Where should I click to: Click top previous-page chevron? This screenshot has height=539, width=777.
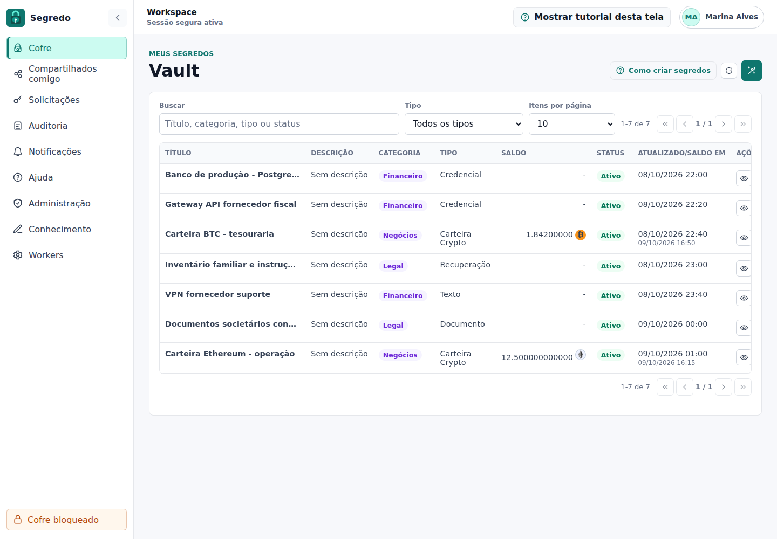(685, 124)
